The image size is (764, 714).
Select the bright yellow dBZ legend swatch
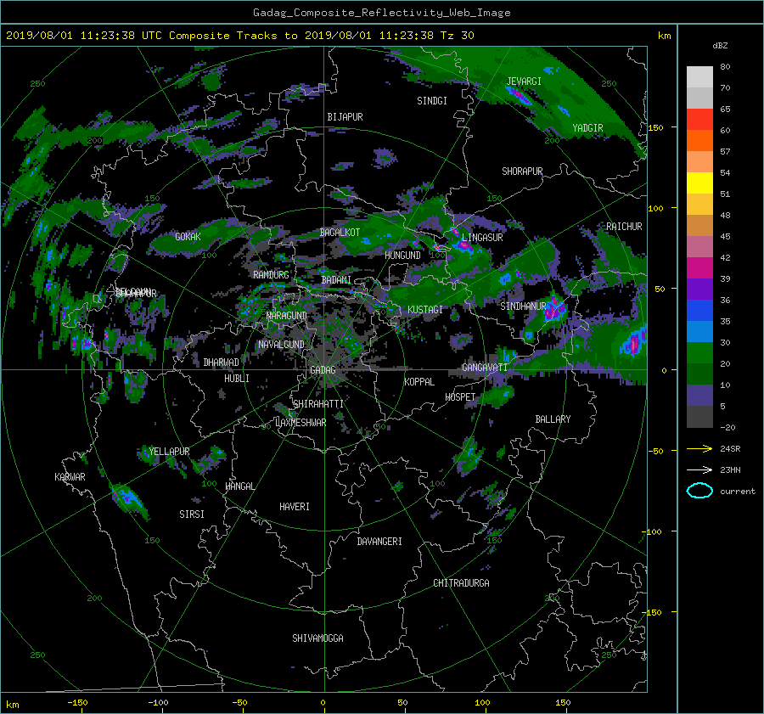pos(699,183)
